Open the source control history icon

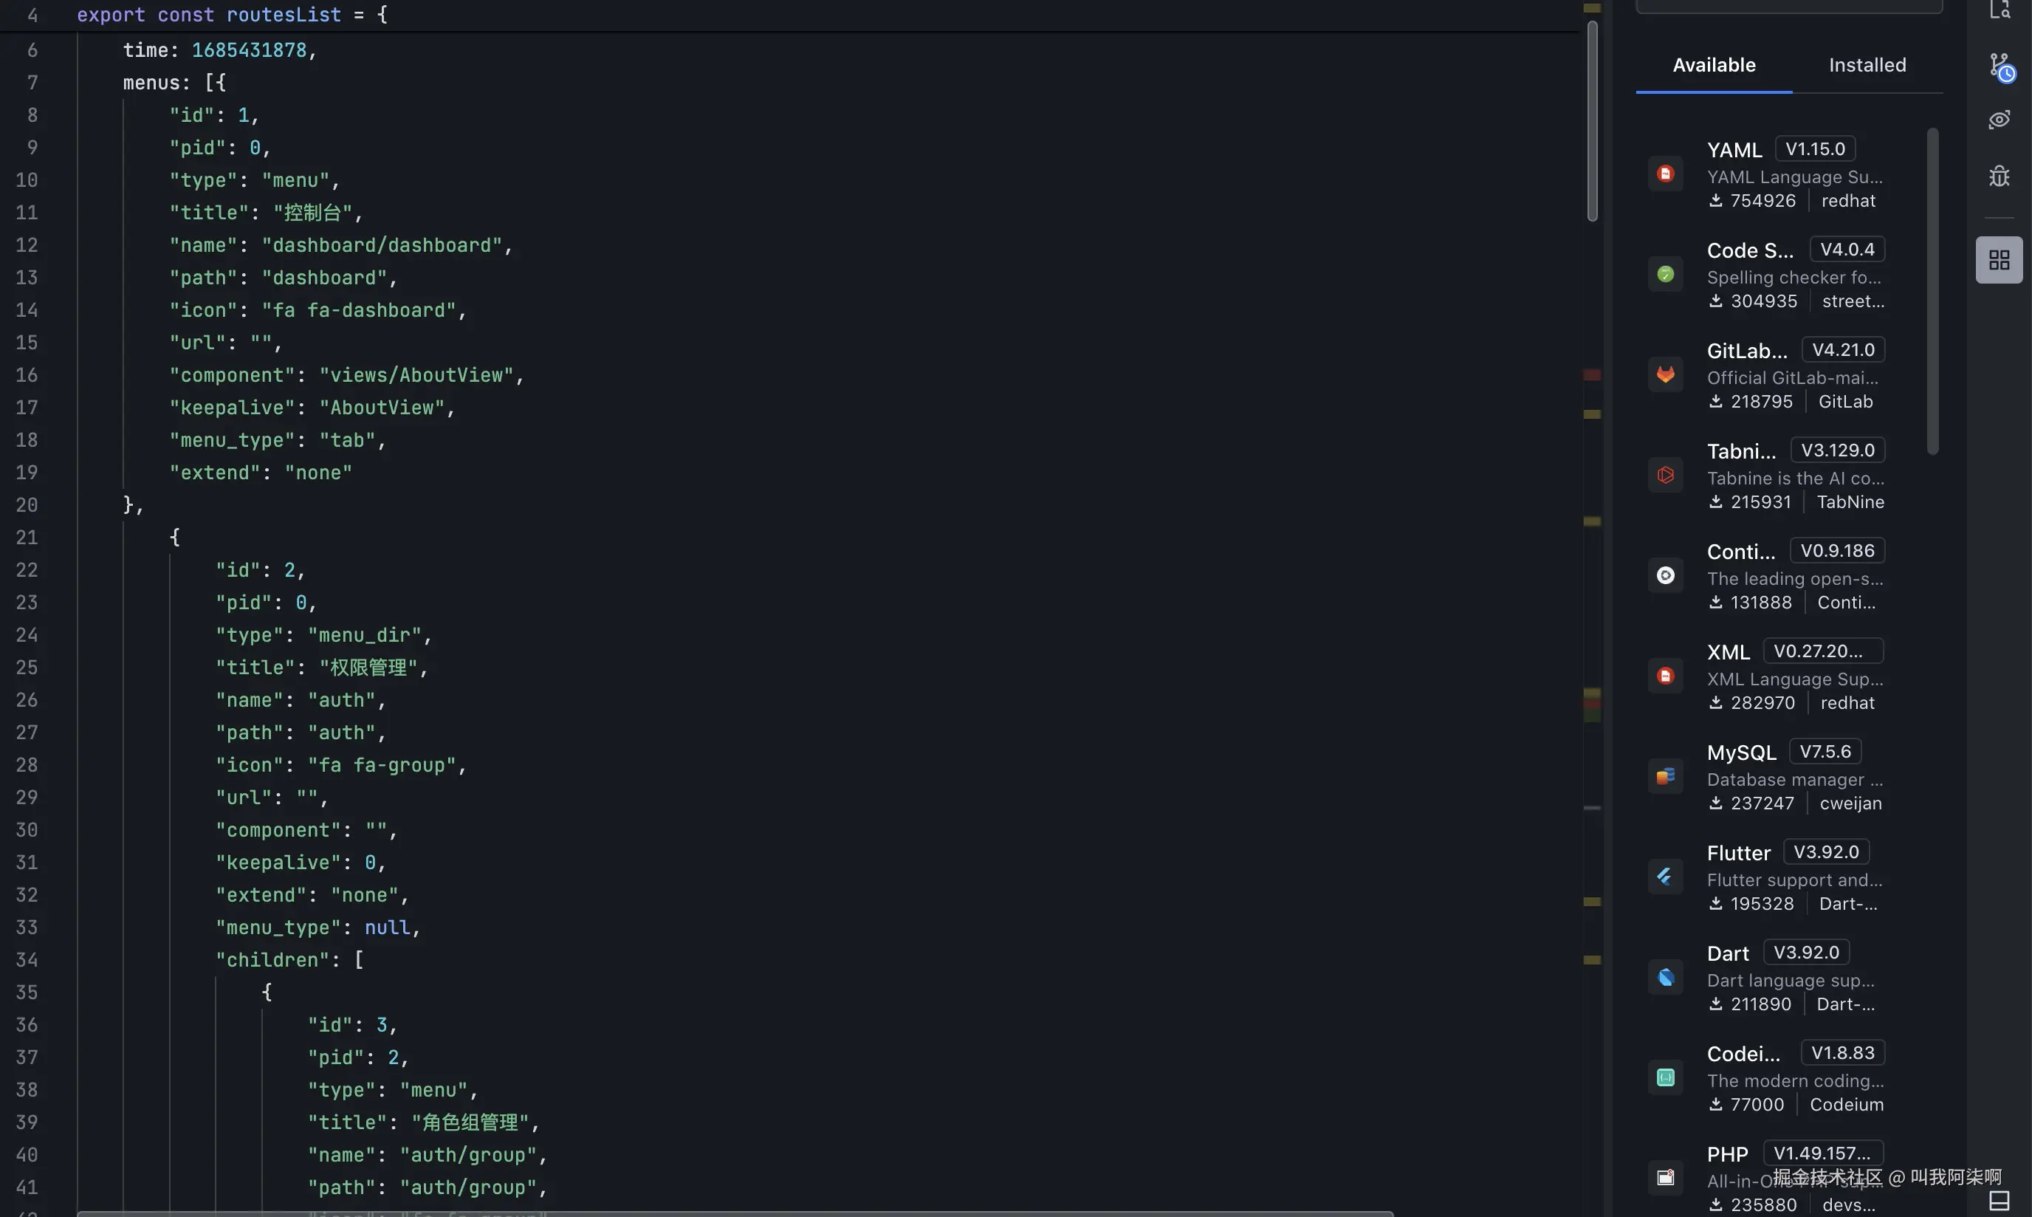pyautogui.click(x=2000, y=66)
